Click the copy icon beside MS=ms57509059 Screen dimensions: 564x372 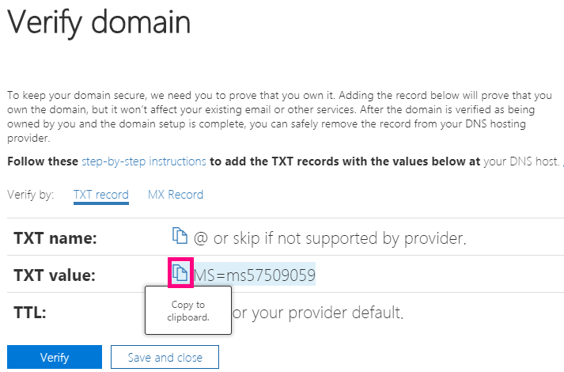(180, 274)
